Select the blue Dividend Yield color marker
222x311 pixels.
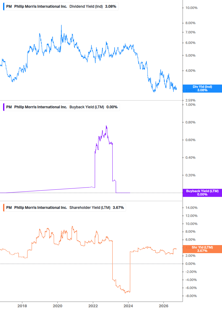click(x=4, y=6)
